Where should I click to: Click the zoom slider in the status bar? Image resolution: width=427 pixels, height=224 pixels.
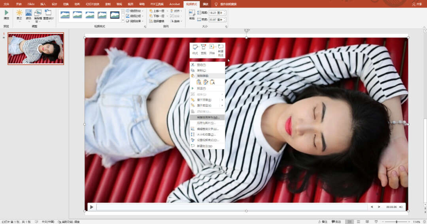396,222
